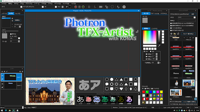
Task: Click the color adjust button in properties
Action: pos(17,20)
